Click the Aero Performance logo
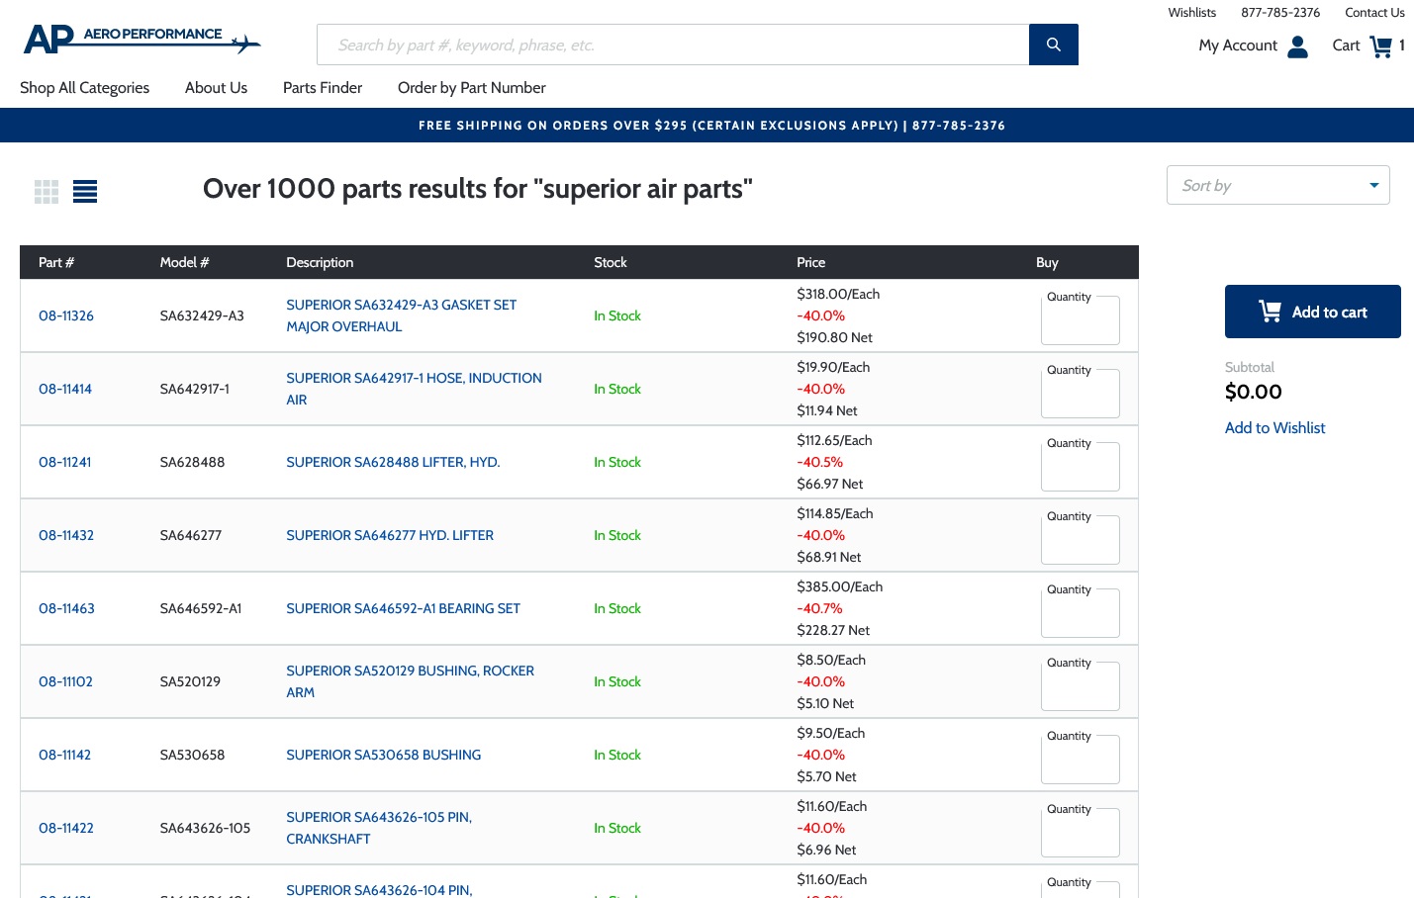The height and width of the screenshot is (898, 1414). 142,40
